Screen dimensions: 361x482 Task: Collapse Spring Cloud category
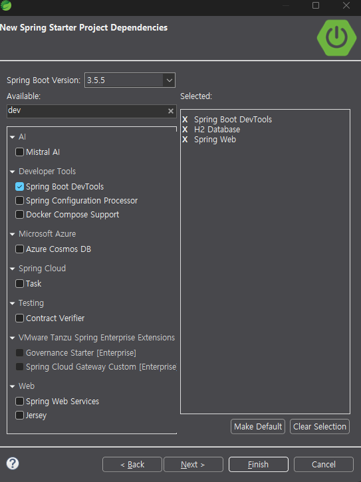pos(13,269)
